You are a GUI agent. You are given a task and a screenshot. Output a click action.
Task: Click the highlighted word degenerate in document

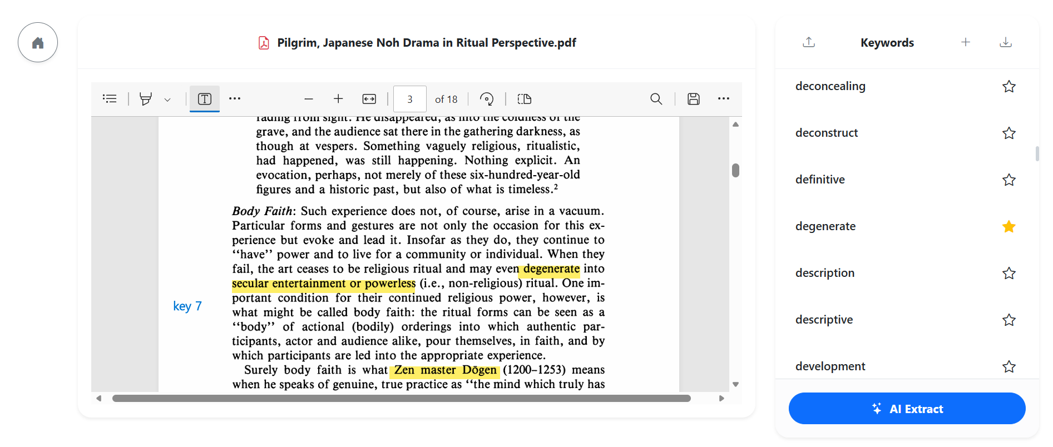pos(551,269)
